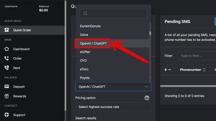Click the service list scrollbar thumb
The height and width of the screenshot is (121, 216).
[150, 33]
